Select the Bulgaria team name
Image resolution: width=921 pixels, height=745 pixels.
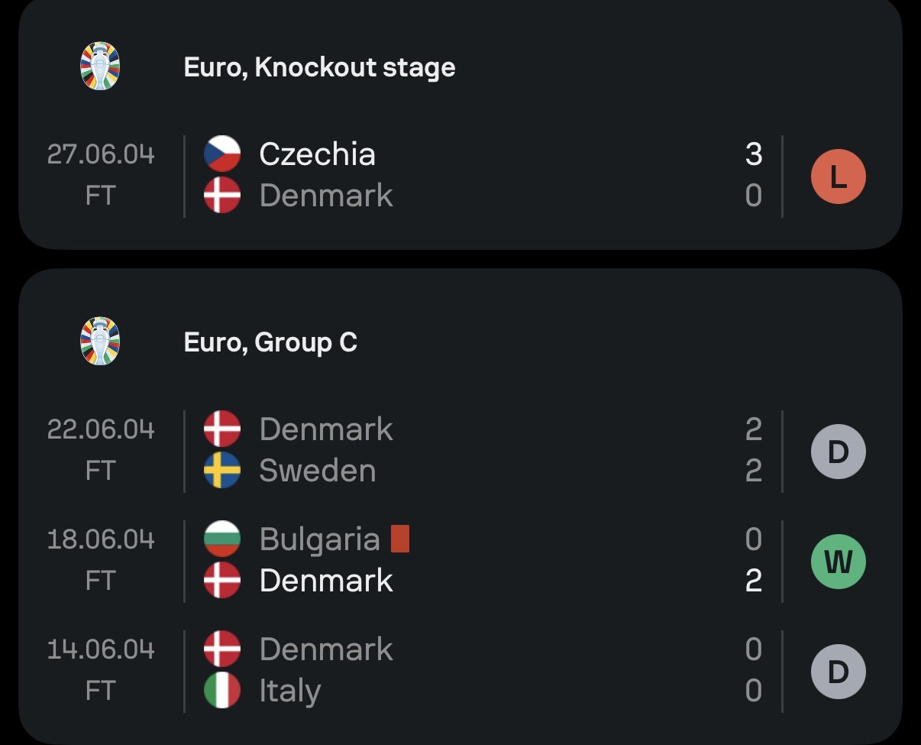click(x=319, y=539)
